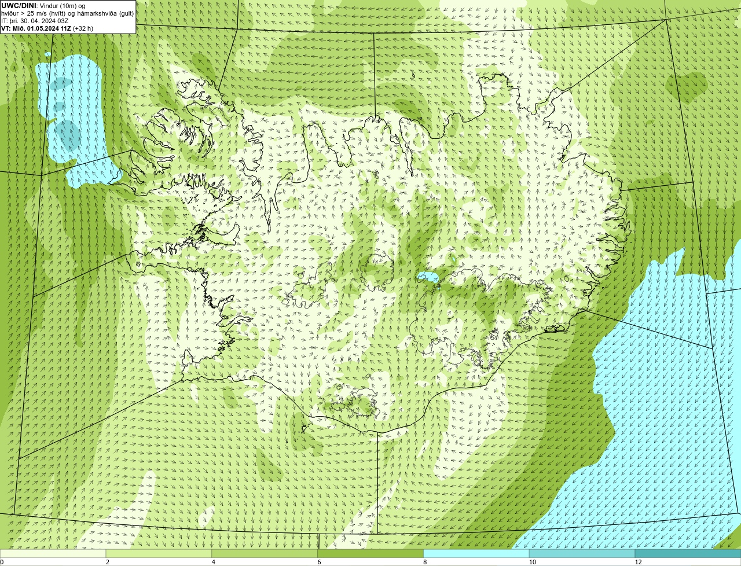Click the 8–10 m/s light cyan legend segment
The width and height of the screenshot is (741, 566).
click(x=476, y=553)
